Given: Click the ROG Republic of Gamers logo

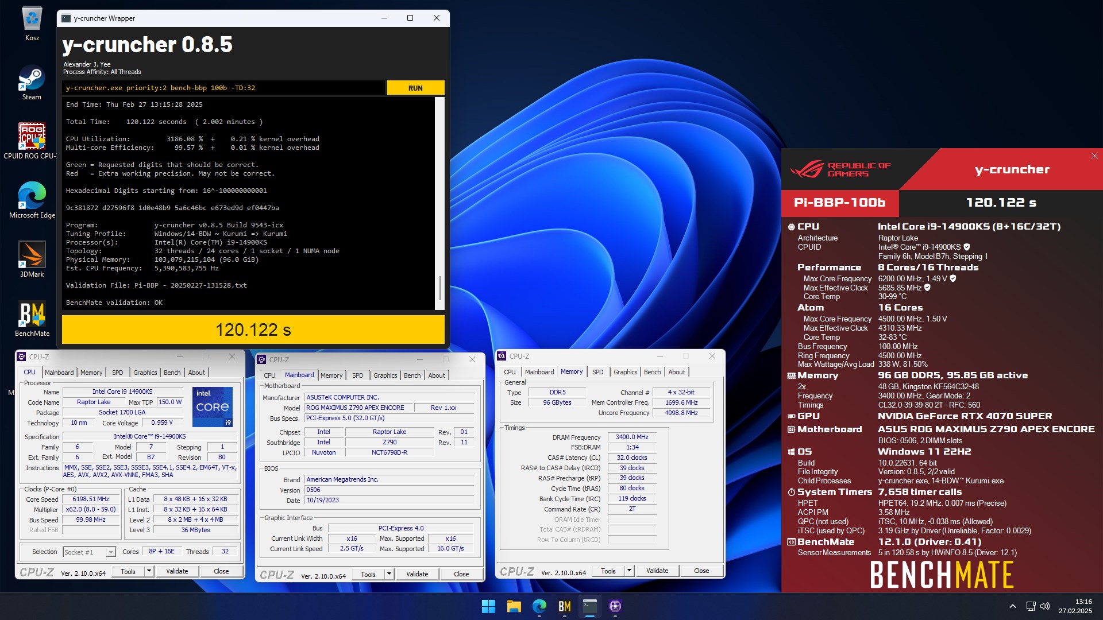Looking at the screenshot, I should [x=840, y=169].
